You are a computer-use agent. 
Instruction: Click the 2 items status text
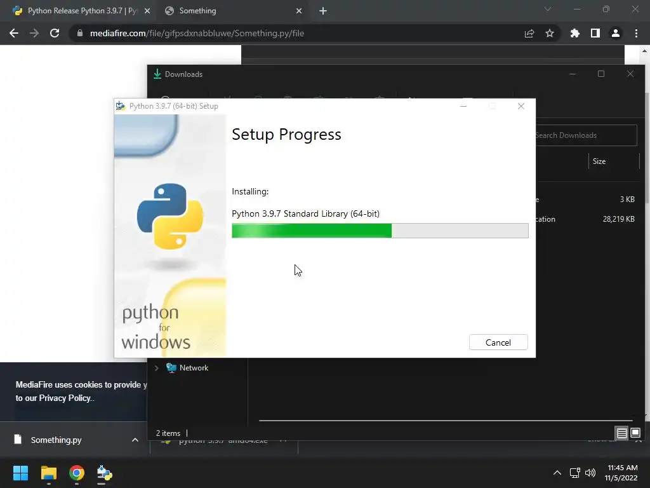pos(168,433)
